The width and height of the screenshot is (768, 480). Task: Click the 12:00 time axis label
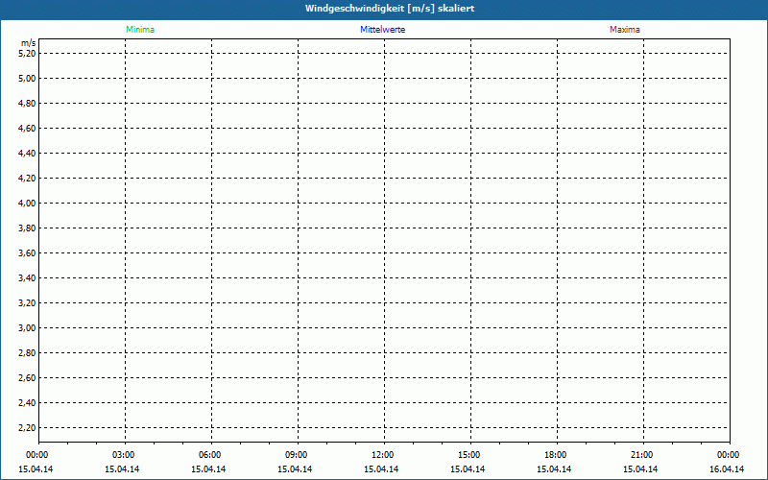pos(382,455)
